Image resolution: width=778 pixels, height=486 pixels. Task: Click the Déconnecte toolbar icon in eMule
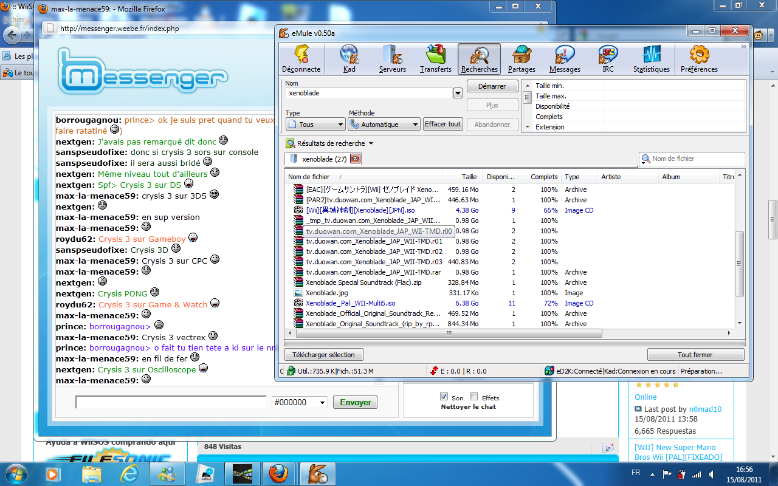click(301, 59)
